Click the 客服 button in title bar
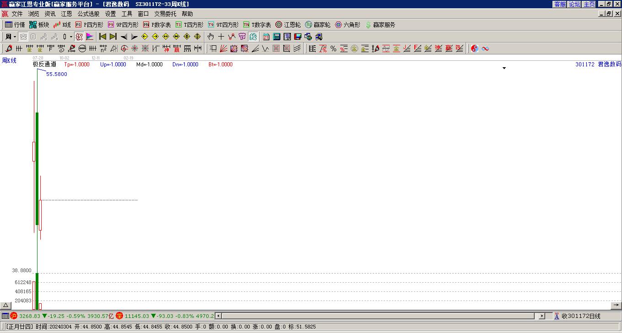Image resolution: width=622 pixels, height=333 pixels. 560,4
